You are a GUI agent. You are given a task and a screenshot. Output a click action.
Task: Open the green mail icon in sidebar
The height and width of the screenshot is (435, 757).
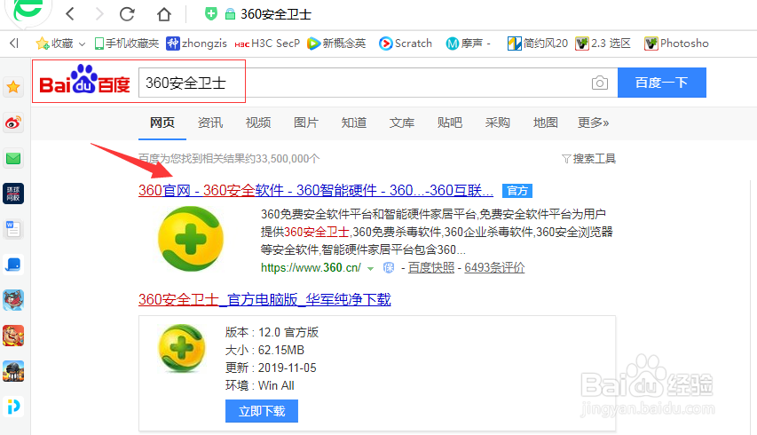[13, 158]
